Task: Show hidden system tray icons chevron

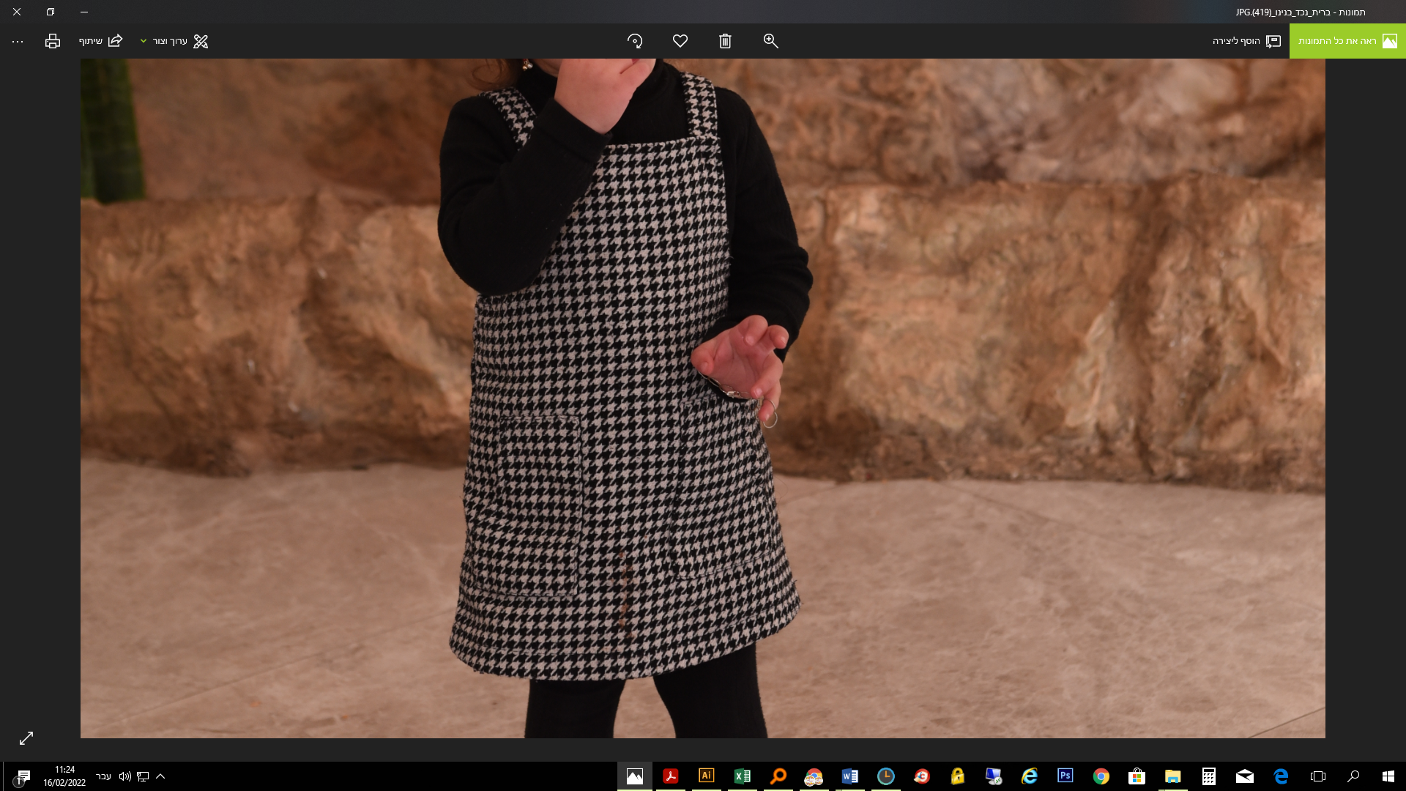Action: (160, 776)
